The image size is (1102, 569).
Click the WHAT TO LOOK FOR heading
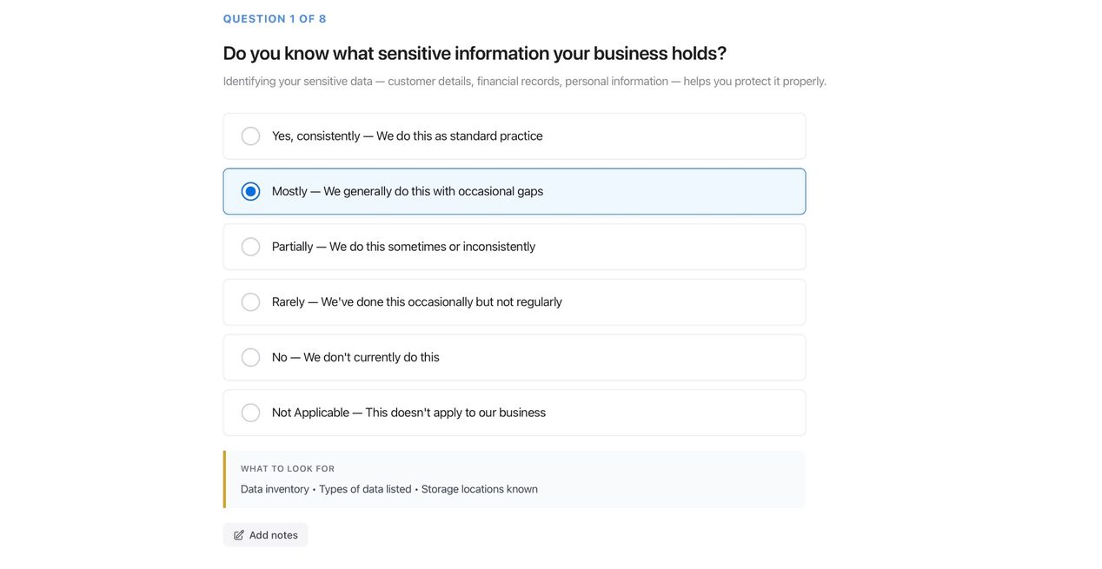coord(288,466)
